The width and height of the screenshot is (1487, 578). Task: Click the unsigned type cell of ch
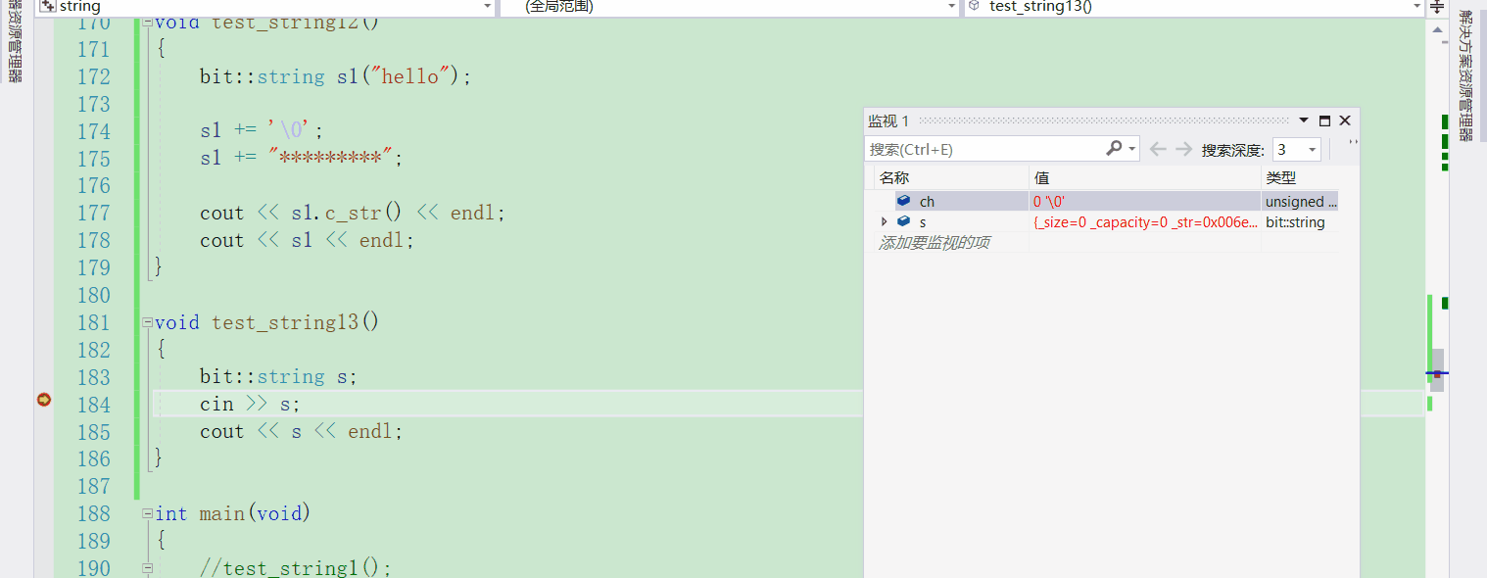[1300, 201]
